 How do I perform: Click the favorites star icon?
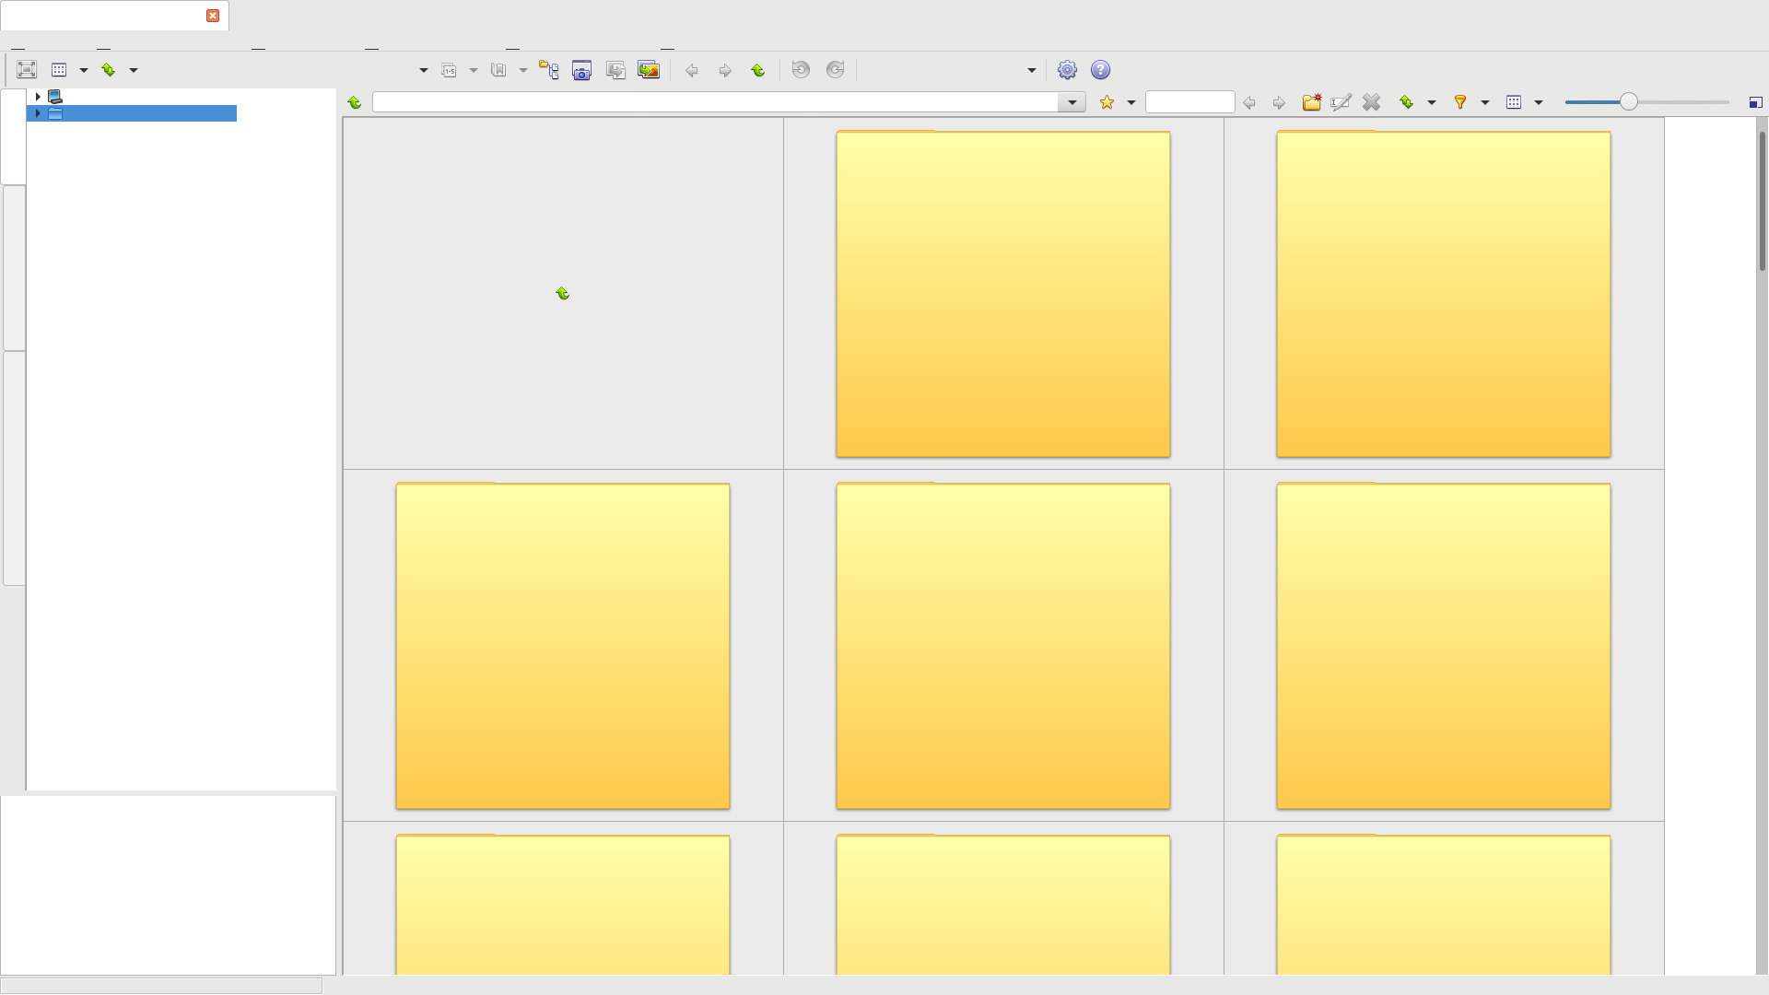(1107, 102)
